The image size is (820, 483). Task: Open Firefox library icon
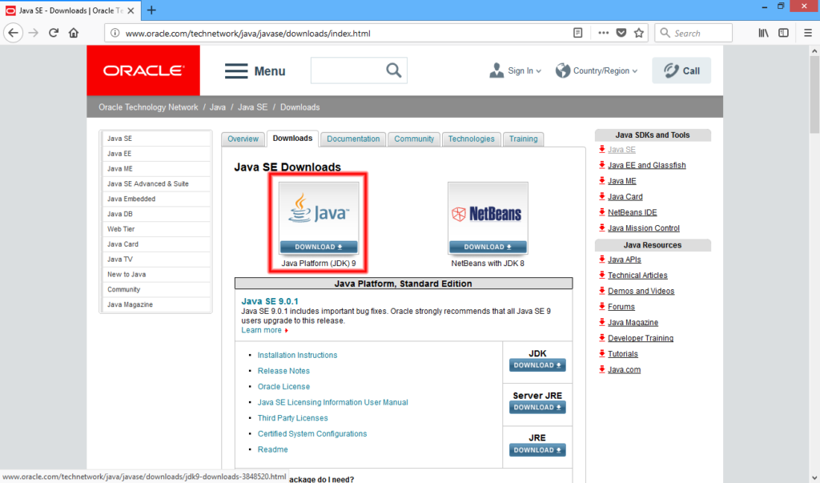point(763,33)
